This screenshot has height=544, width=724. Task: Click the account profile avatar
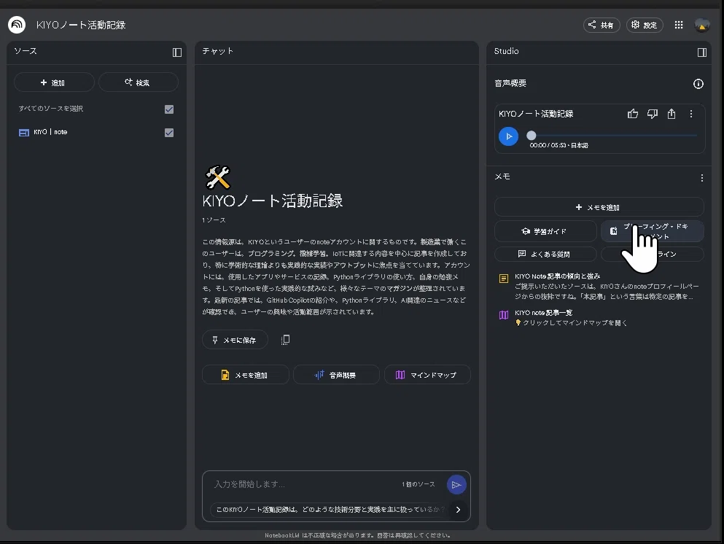point(702,25)
